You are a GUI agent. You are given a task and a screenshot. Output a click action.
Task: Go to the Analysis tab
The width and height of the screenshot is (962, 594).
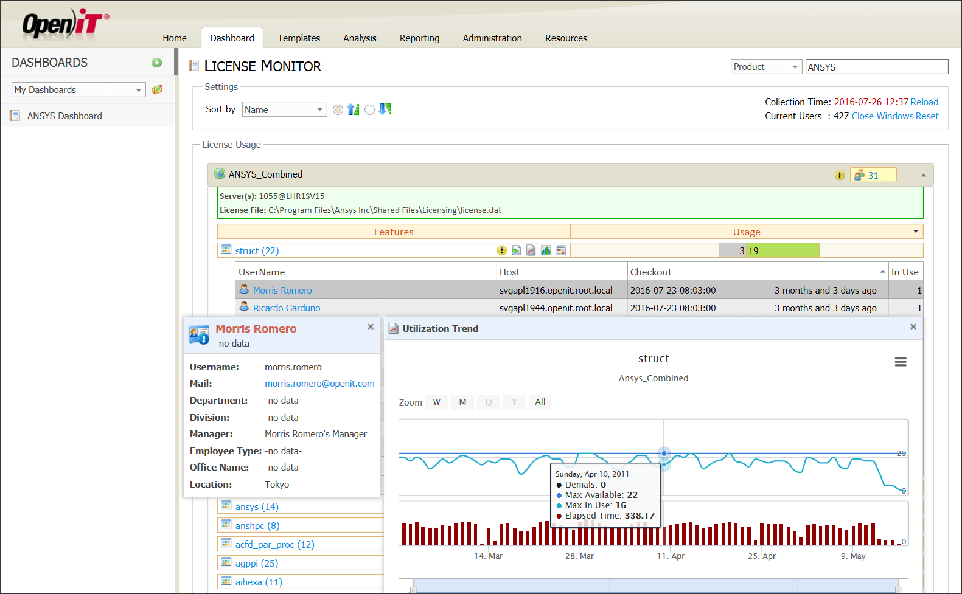point(360,38)
